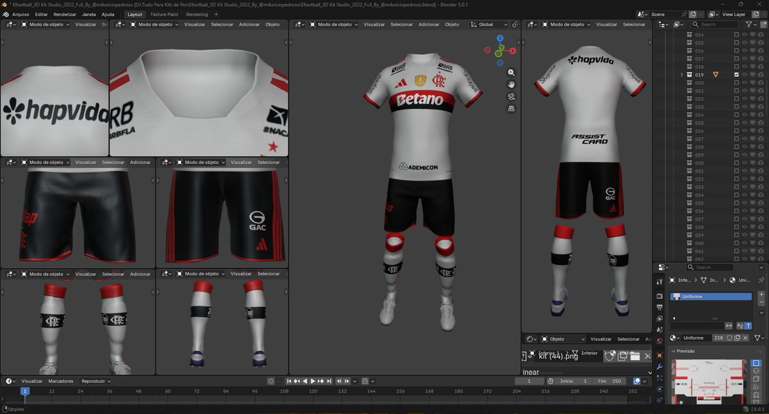Click the Início start frame field
The image size is (769, 414).
pos(574,381)
